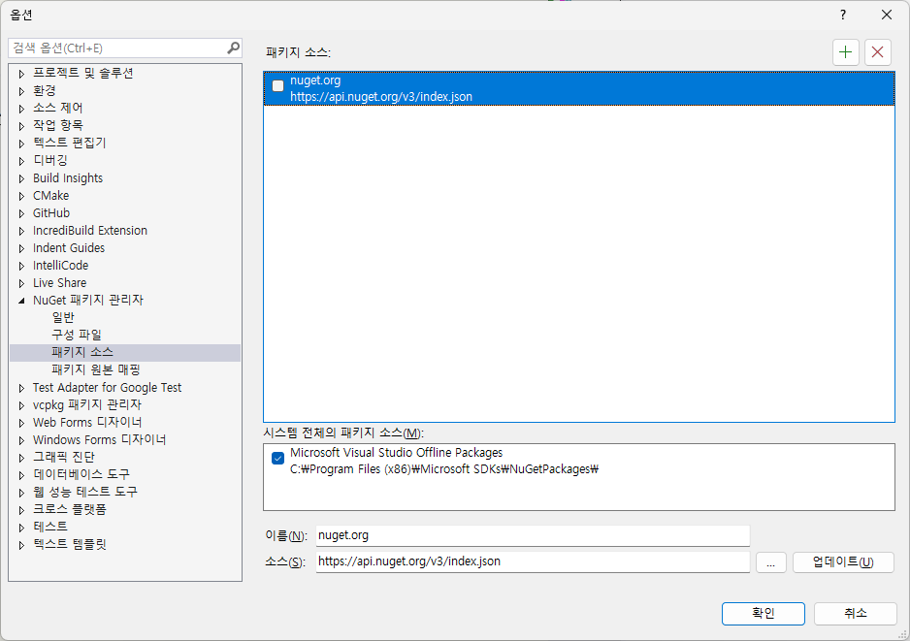
Task: Collapse the NuGet 패키지 관리자 node
Action: (x=21, y=301)
